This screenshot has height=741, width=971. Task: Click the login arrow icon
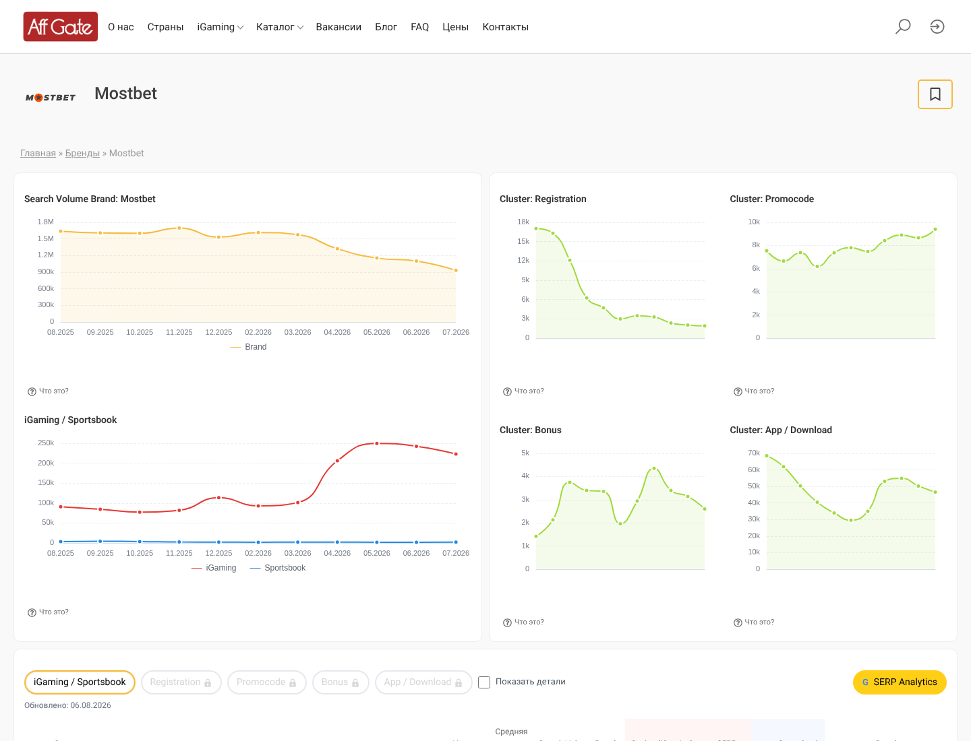(937, 26)
